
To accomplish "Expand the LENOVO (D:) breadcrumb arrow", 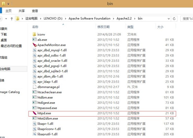I will pyautogui.click(x=66, y=19).
